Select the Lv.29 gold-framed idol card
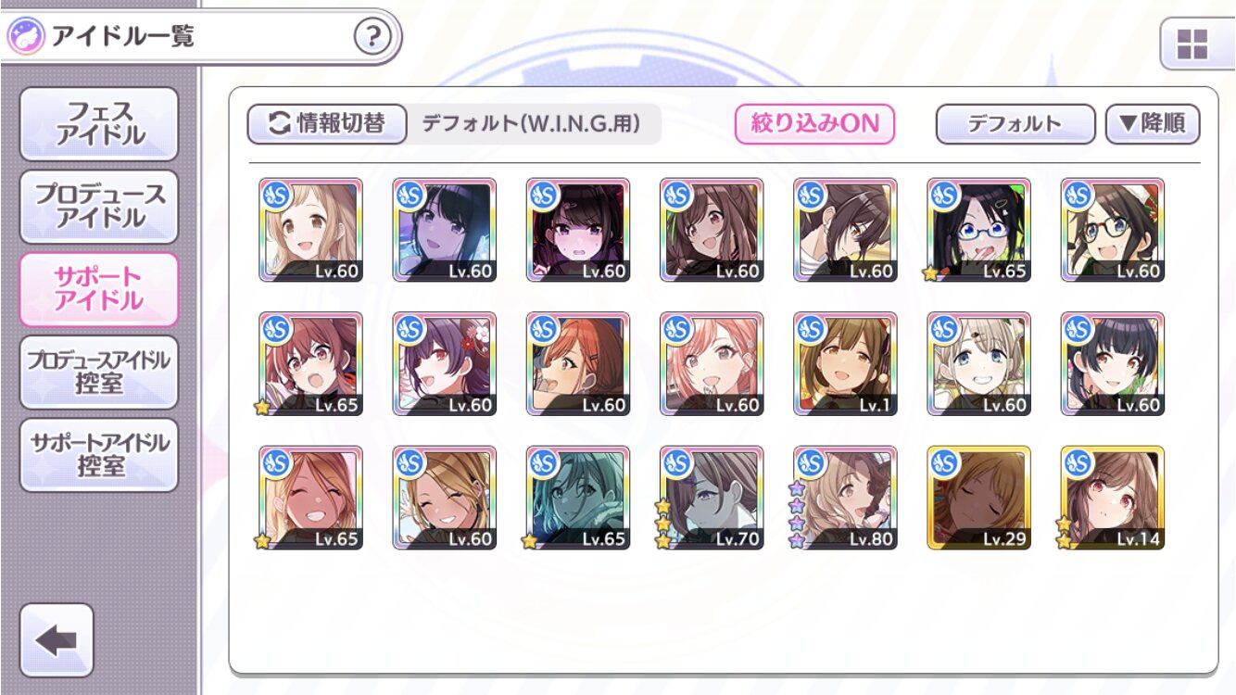Viewport: 1236px width, 695px height. [x=979, y=498]
